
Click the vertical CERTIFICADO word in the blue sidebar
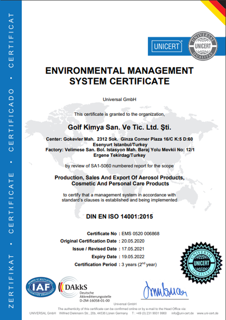pyautogui.click(x=11, y=120)
